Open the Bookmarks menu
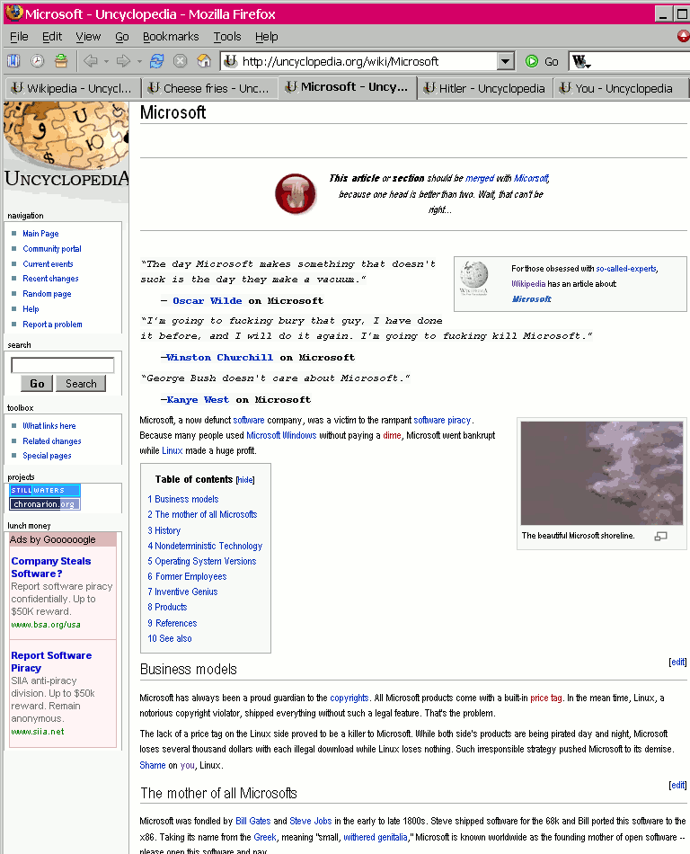 click(x=171, y=37)
